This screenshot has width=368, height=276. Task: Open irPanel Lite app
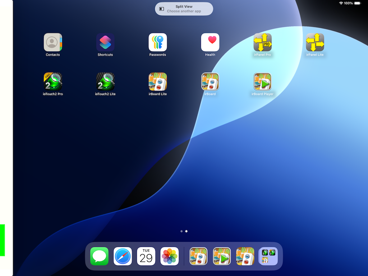click(315, 42)
